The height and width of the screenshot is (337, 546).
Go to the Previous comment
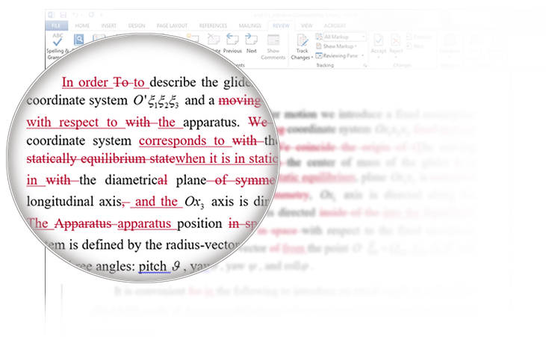(x=232, y=43)
